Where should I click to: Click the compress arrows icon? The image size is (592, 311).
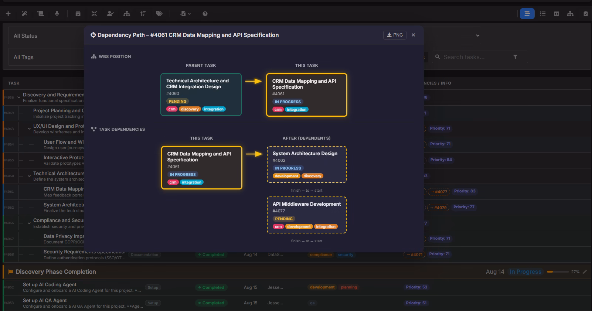click(94, 14)
